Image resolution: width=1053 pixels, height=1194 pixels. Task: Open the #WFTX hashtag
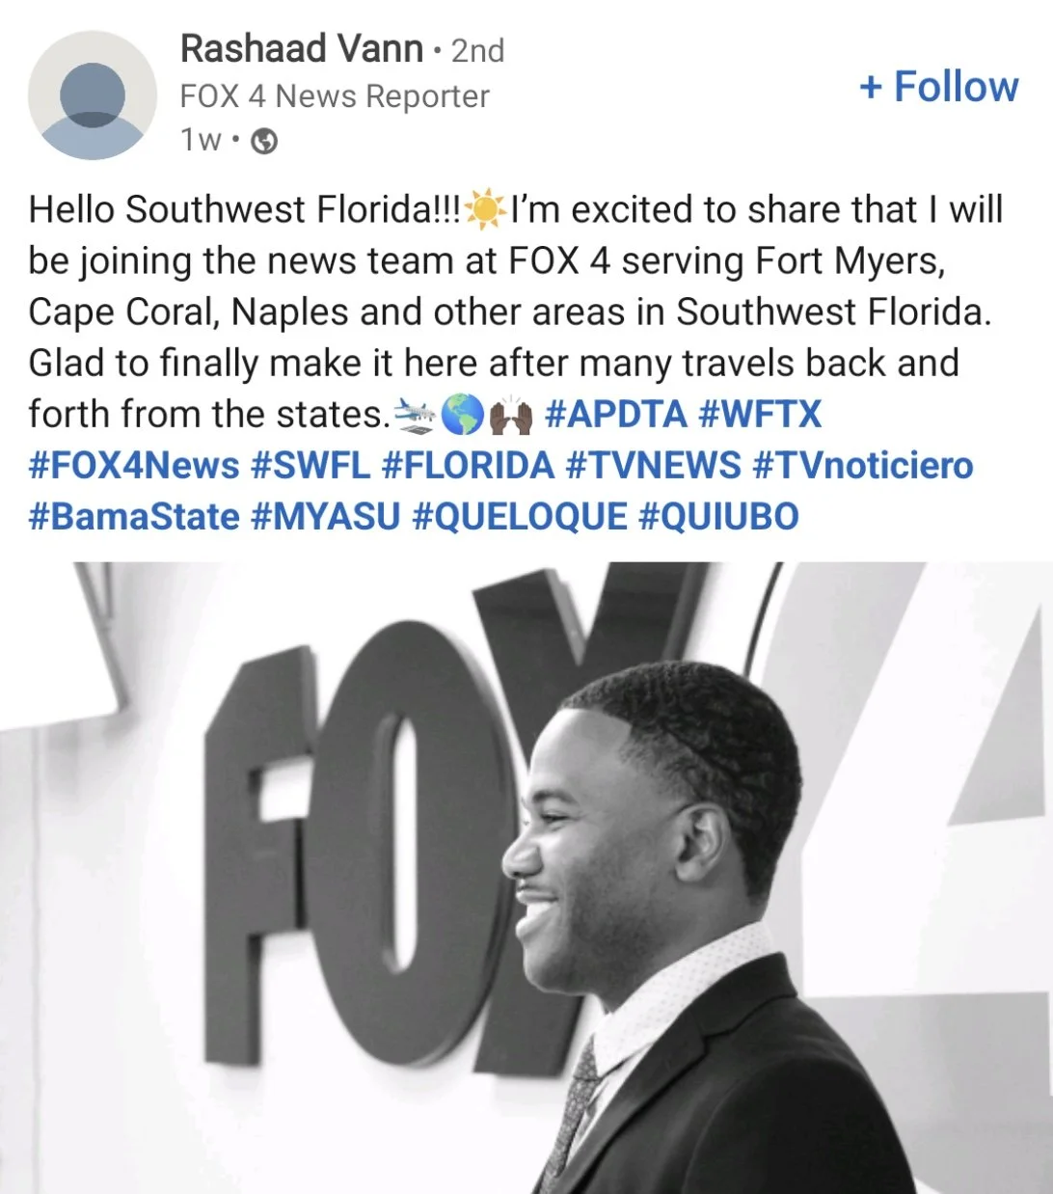[760, 415]
